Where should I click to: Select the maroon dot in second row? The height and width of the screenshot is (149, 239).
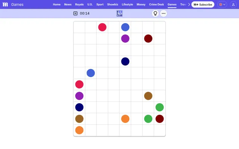148,39
